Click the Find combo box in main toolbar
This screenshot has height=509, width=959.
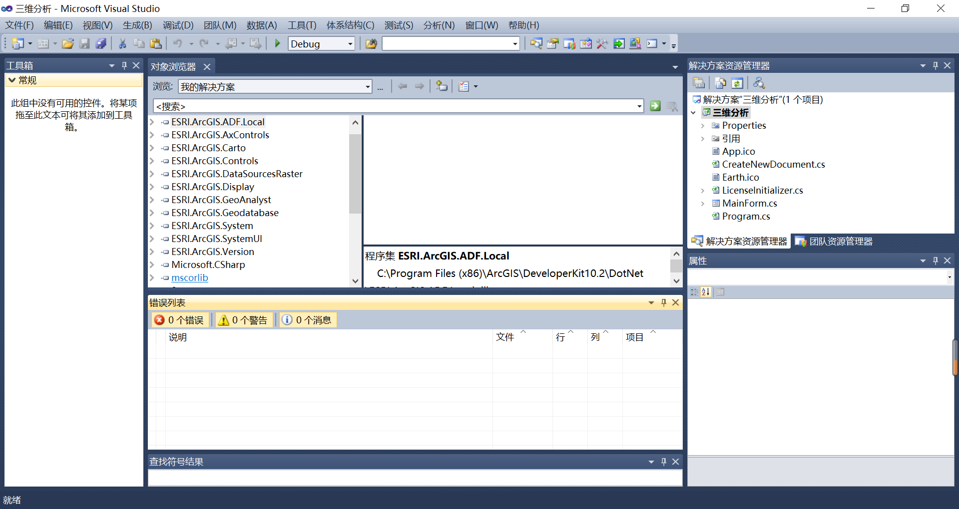tap(451, 44)
